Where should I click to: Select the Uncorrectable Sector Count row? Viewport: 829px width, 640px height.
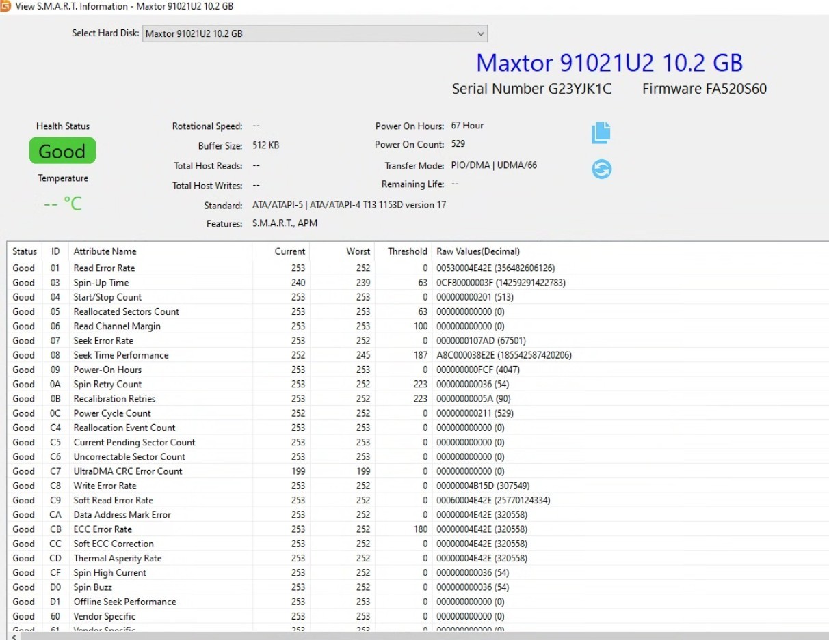(419, 456)
